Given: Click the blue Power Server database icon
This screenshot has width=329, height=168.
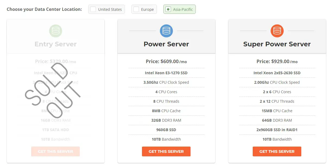Looking at the screenshot, I should [166, 31].
